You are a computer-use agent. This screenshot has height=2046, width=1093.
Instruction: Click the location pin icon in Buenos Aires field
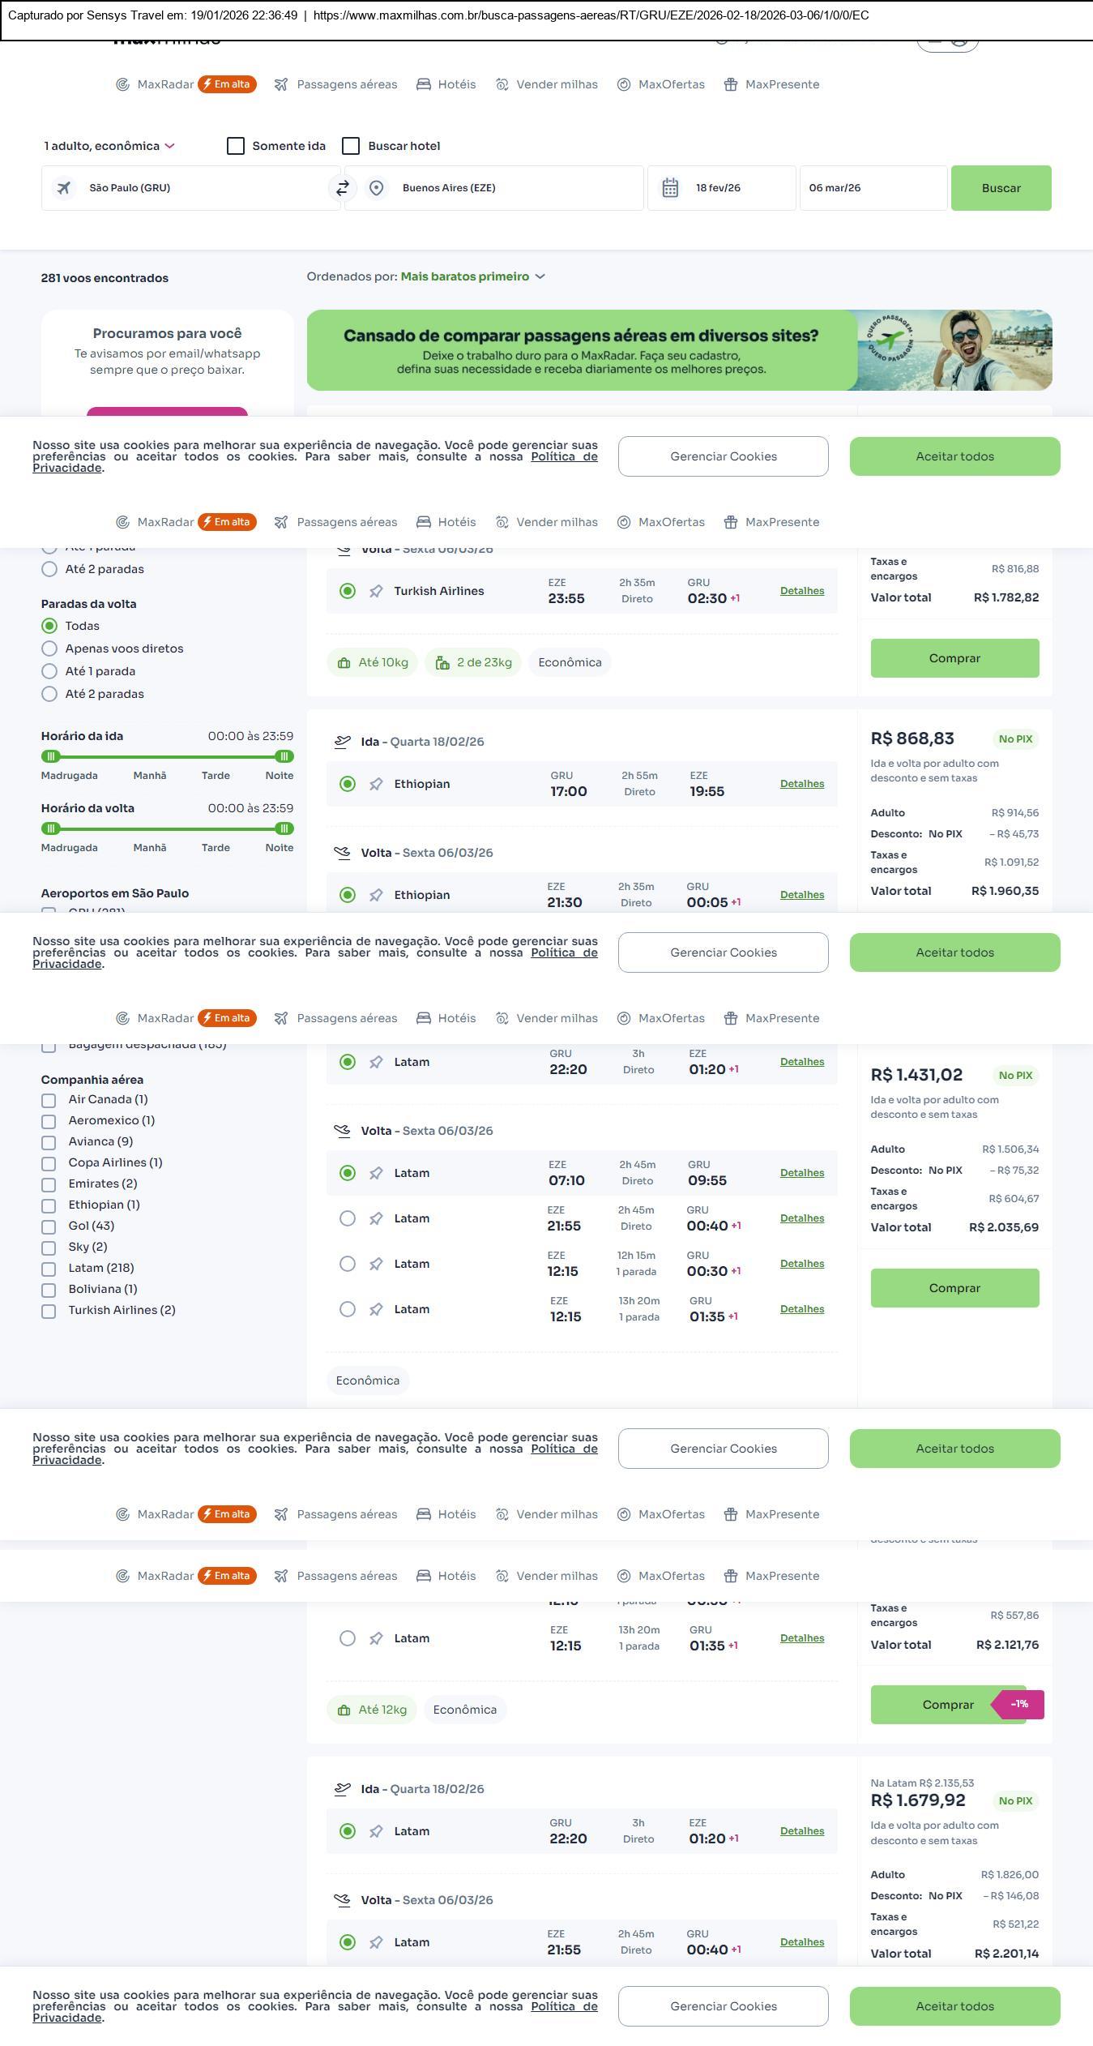(x=376, y=188)
